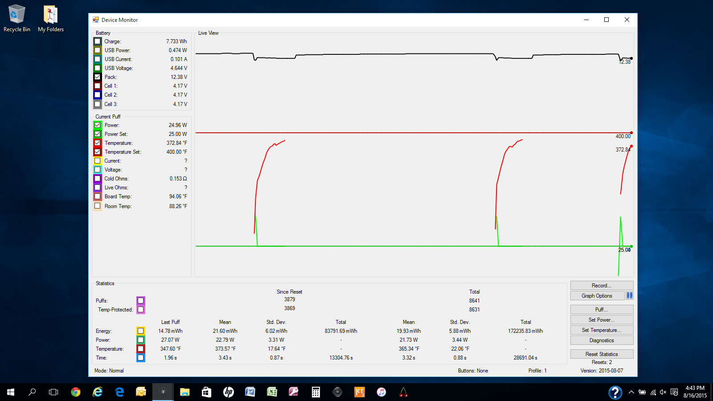
Task: Launch Microsoft Word from the taskbar
Action: (x=250, y=392)
